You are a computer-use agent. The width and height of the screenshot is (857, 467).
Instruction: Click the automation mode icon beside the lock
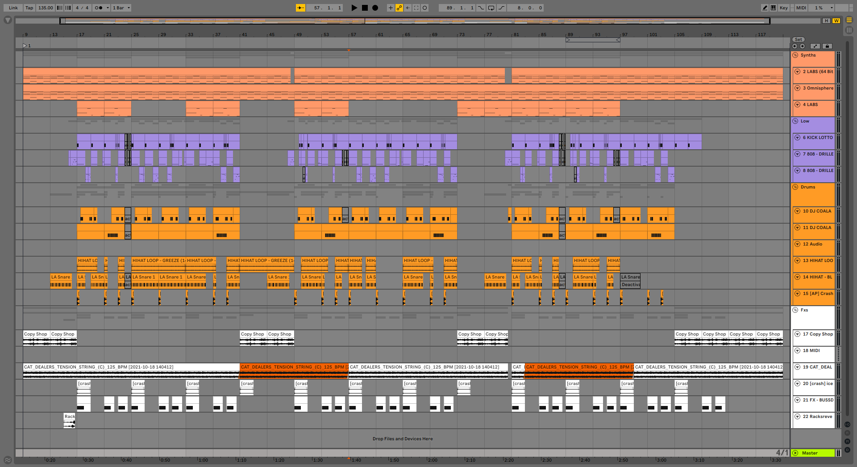pos(815,46)
